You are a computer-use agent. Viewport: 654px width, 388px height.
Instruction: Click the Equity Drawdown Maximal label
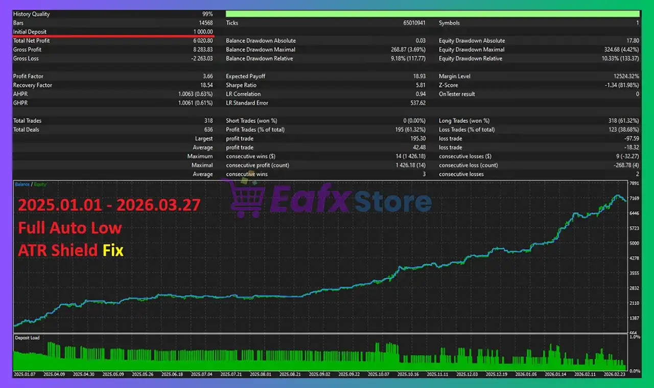pyautogui.click(x=471, y=50)
